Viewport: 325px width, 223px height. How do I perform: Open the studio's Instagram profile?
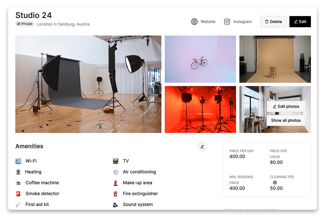pos(238,22)
